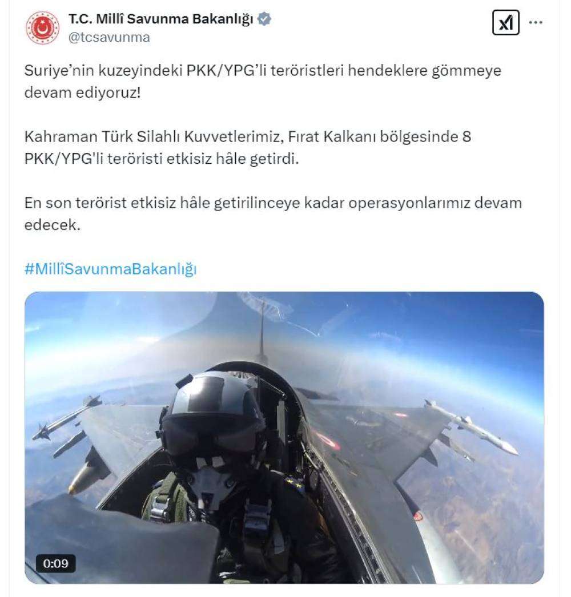Open the Grok explain-post icon

505,22
